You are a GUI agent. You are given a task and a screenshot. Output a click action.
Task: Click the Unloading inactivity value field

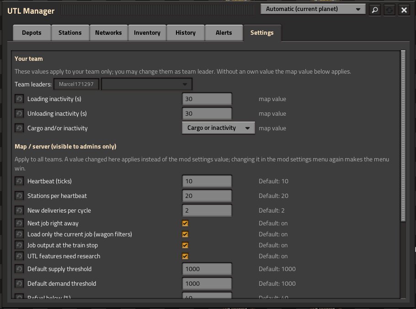click(207, 113)
